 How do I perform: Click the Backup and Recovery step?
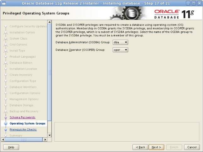[x=24, y=111]
